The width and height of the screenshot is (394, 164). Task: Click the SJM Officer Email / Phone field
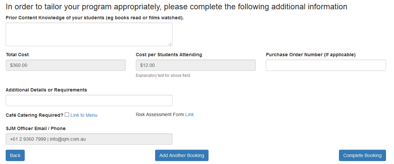pos(89,139)
